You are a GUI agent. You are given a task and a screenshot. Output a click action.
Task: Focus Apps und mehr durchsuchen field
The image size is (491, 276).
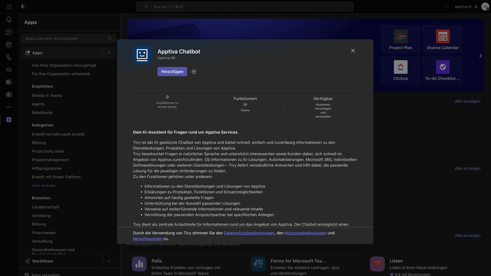click(69, 39)
